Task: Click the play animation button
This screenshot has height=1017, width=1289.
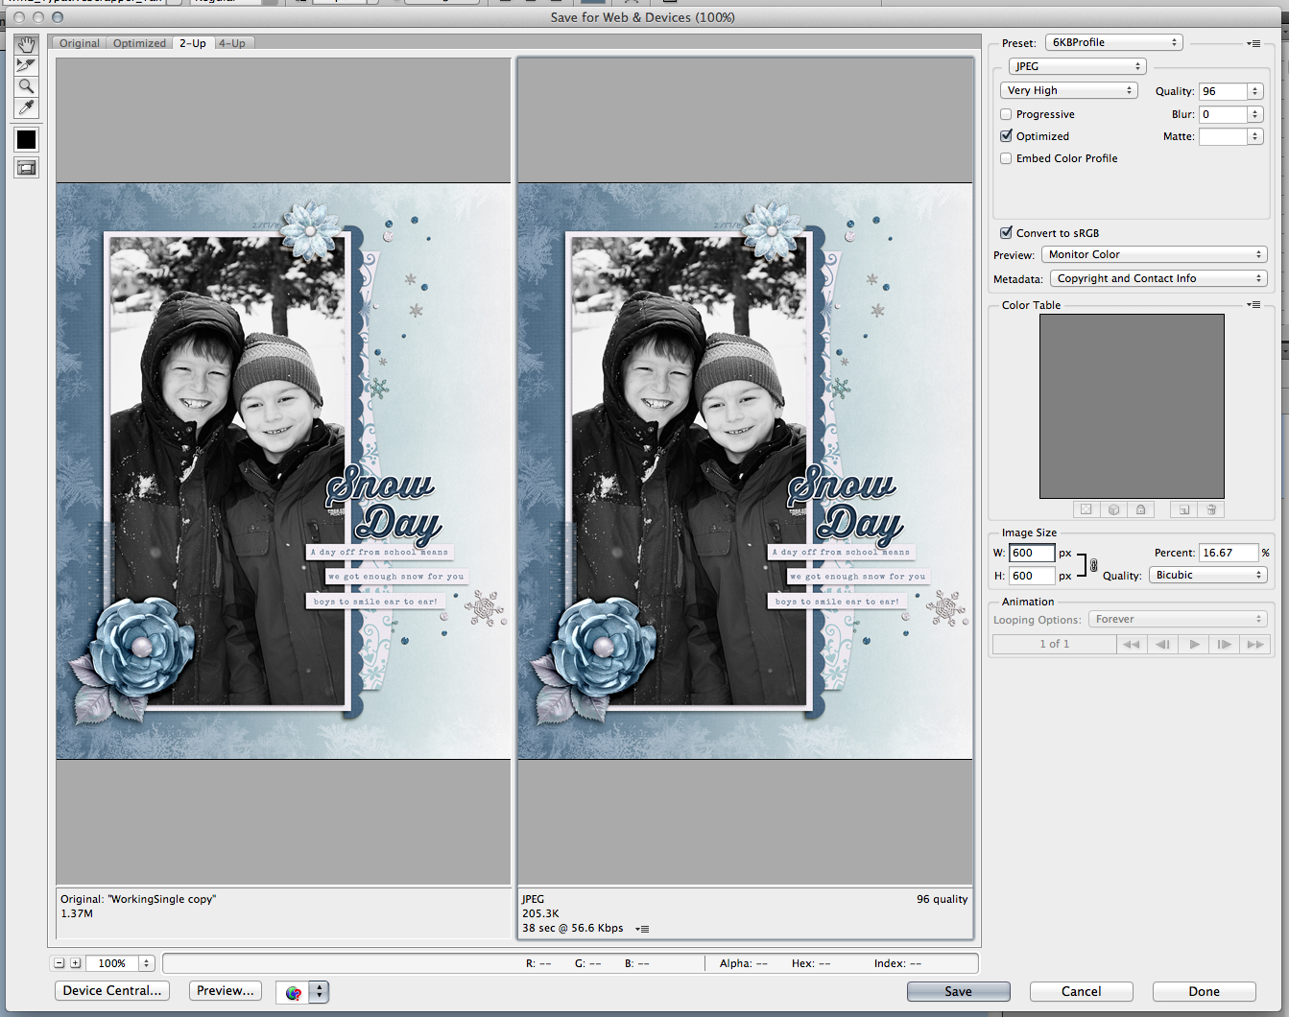Action: [1194, 644]
